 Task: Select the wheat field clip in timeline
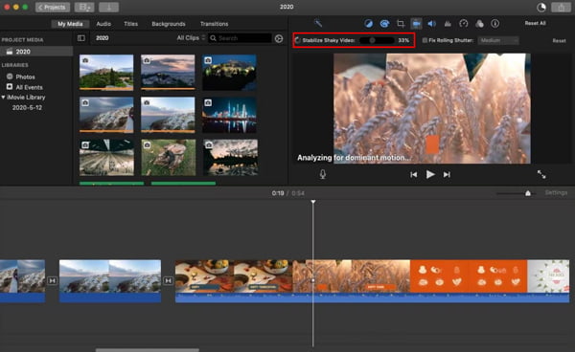tap(352, 276)
